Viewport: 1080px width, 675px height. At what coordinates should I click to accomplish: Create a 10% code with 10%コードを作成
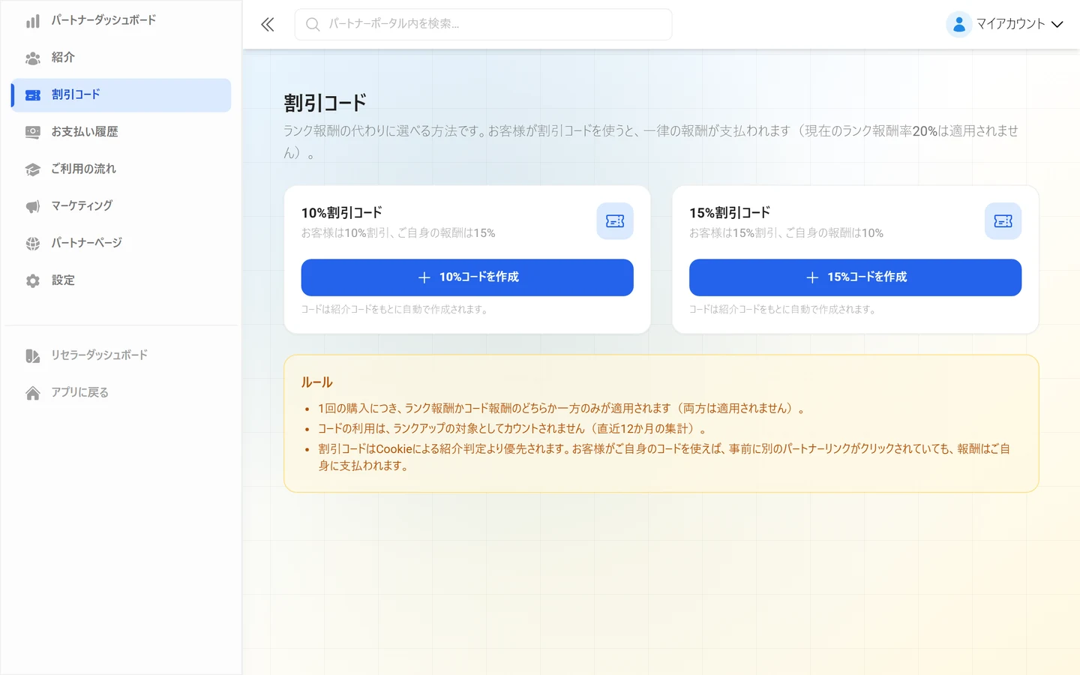[467, 277]
